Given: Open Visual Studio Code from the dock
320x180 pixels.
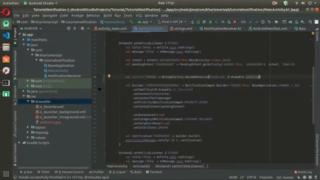Looking at the screenshot, I should 6,35.
